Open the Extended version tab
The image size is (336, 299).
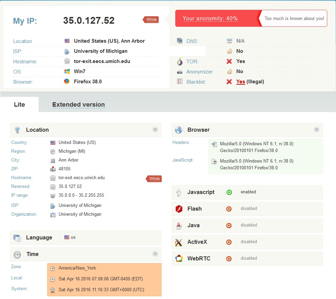point(78,105)
